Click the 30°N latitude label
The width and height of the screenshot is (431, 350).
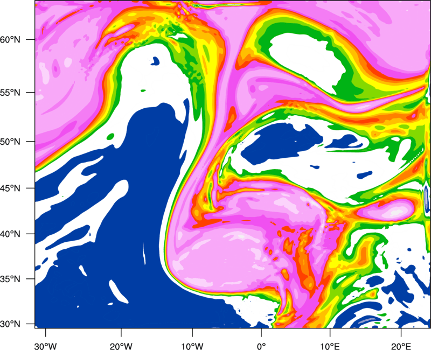pyautogui.click(x=10, y=324)
